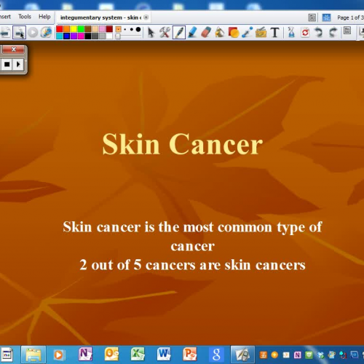Pick the red color swatch

click(x=60, y=29)
